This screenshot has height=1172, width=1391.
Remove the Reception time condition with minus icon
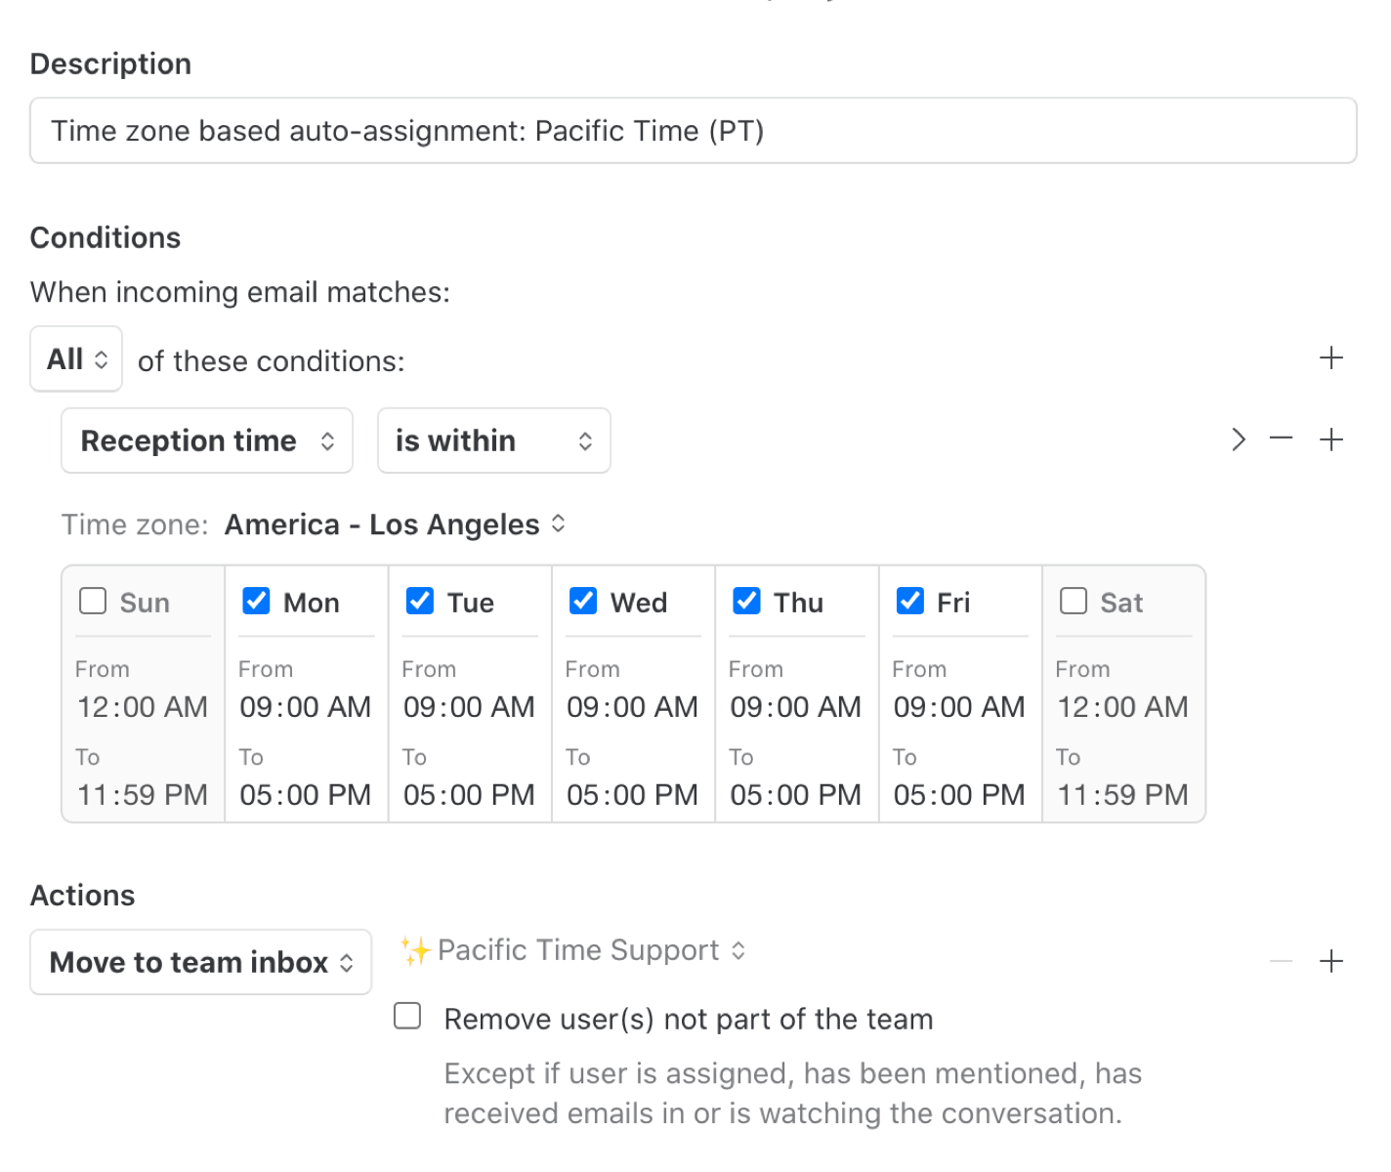[1282, 439]
